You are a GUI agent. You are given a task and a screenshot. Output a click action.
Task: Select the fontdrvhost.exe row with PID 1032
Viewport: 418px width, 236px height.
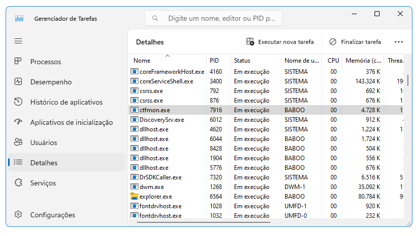click(x=266, y=215)
